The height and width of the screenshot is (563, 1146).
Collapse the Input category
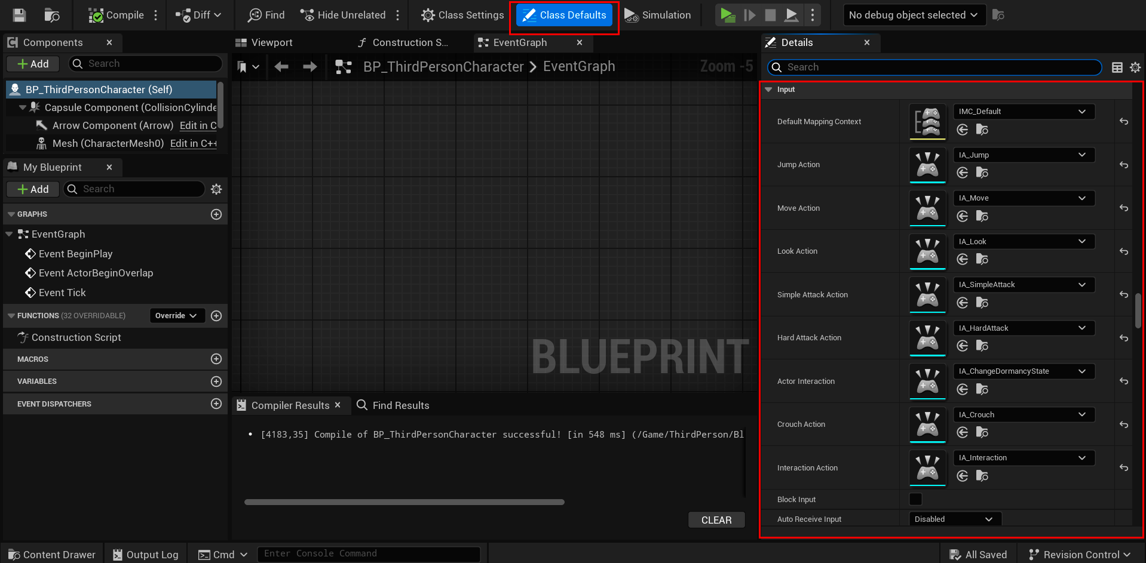coord(768,90)
